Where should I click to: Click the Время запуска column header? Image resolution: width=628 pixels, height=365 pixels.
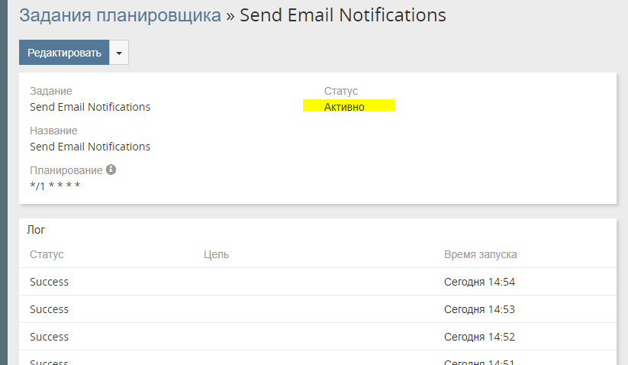[x=480, y=254]
